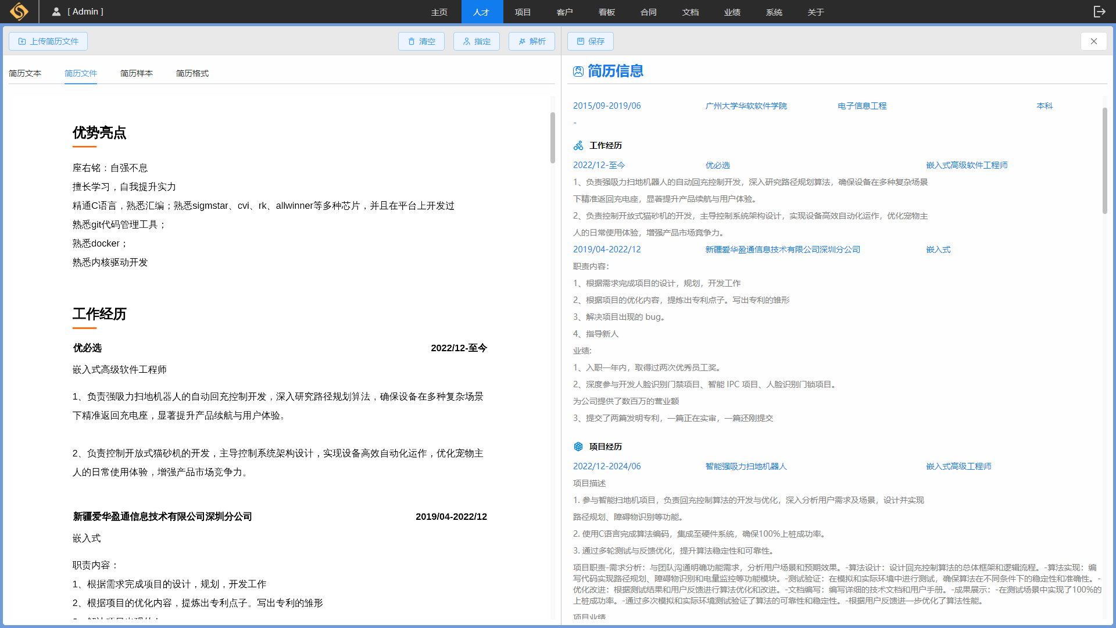Open the 人才 menu
1116x628 pixels.
[481, 12]
